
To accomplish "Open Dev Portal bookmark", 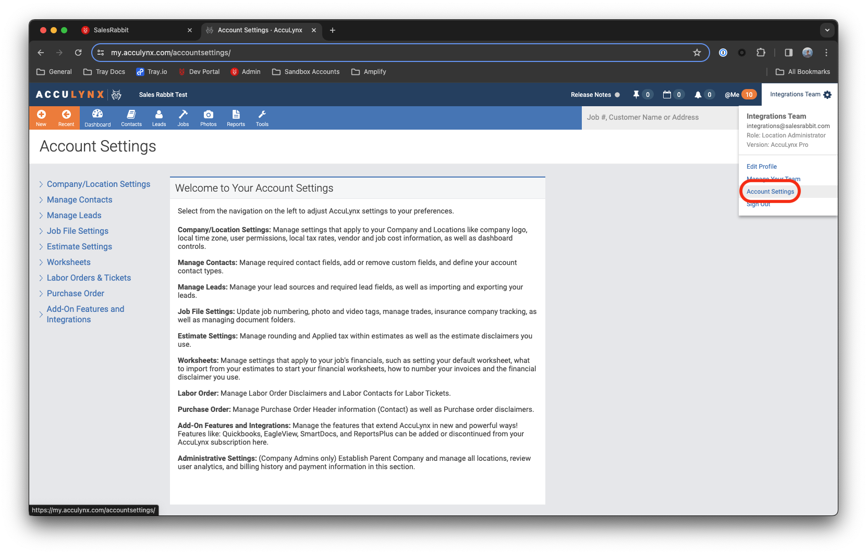I will (199, 72).
